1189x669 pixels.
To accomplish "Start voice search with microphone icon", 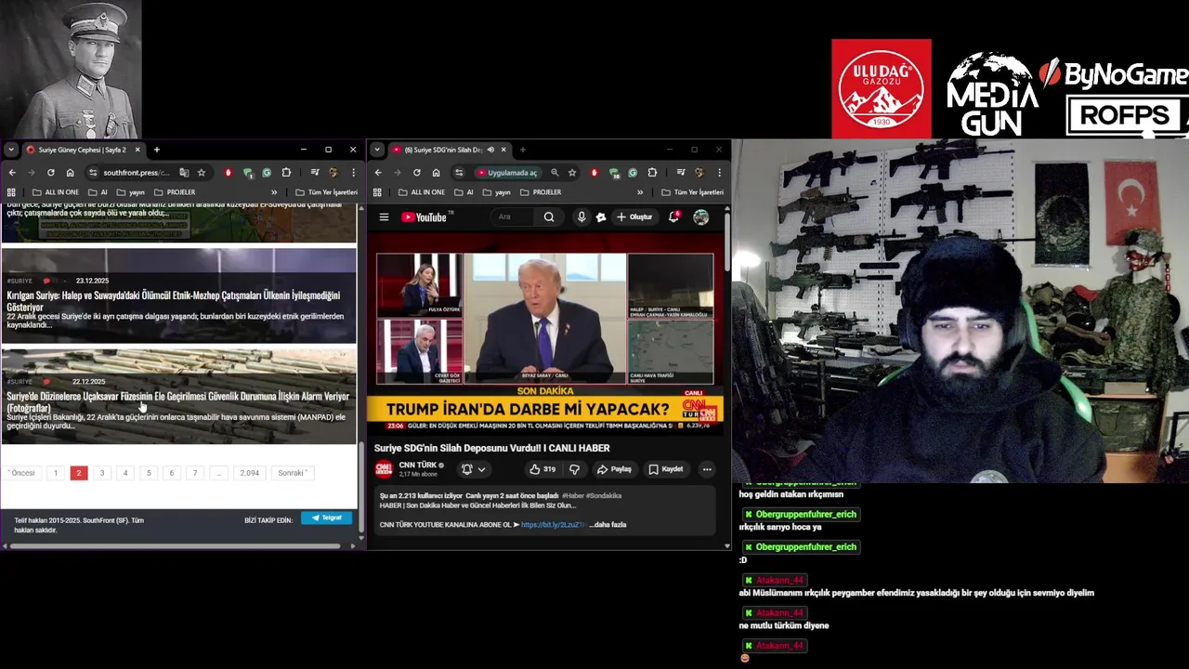I will point(581,217).
